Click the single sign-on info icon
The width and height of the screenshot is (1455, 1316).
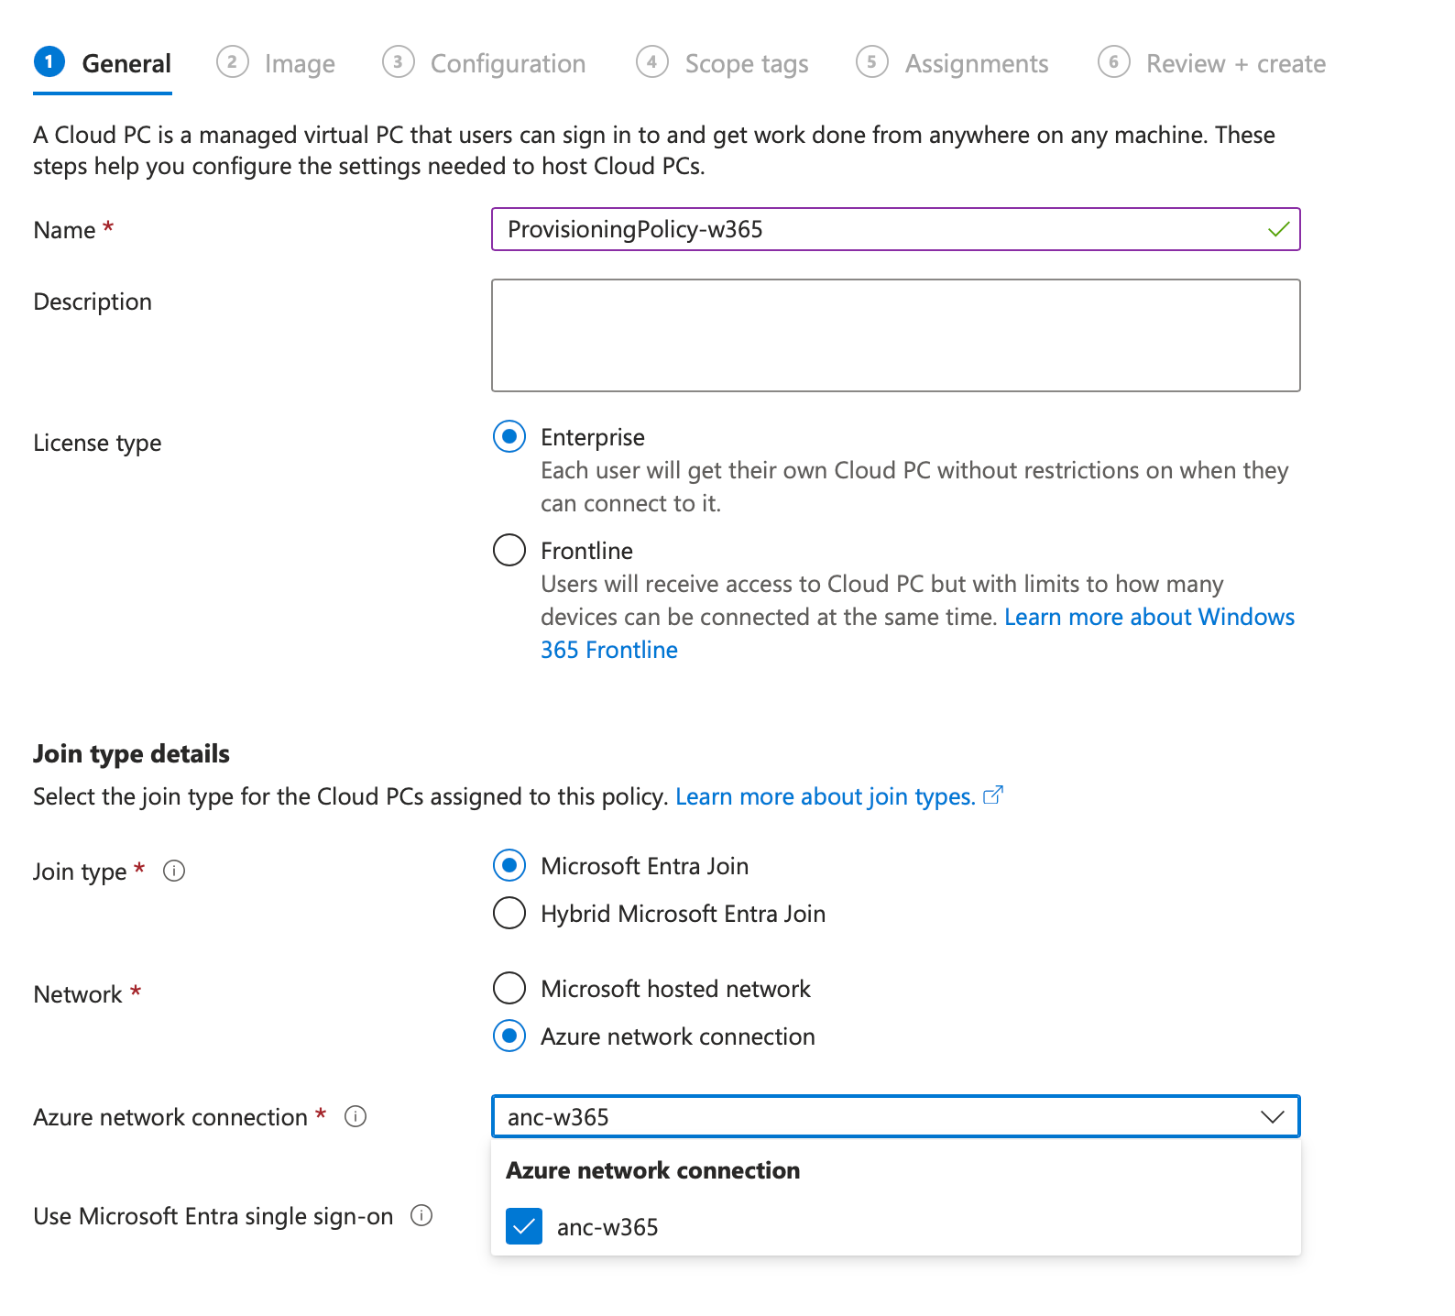421,1215
